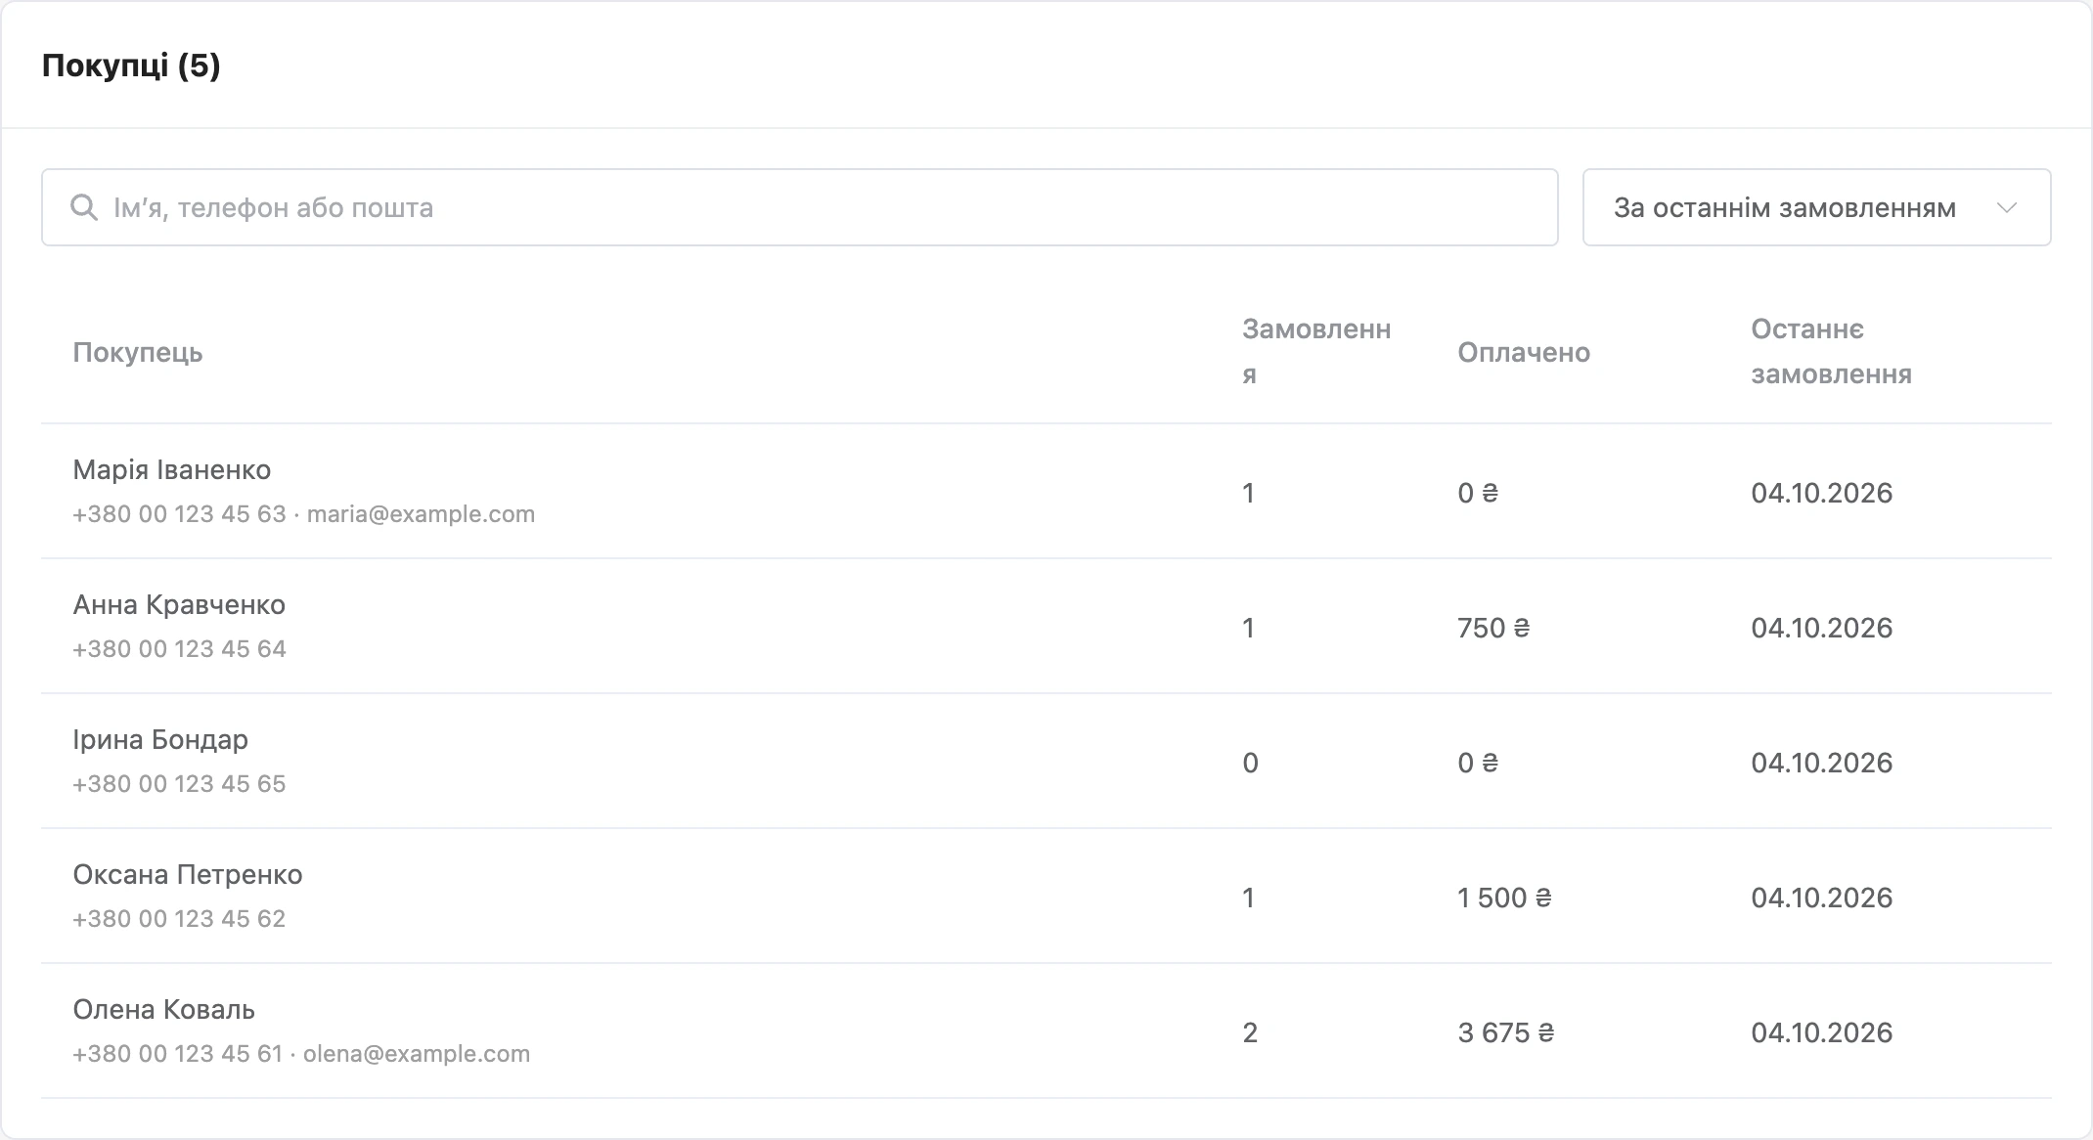Open the «За останнім замовленням» sort dropdown
2093x1140 pixels.
coord(1816,207)
